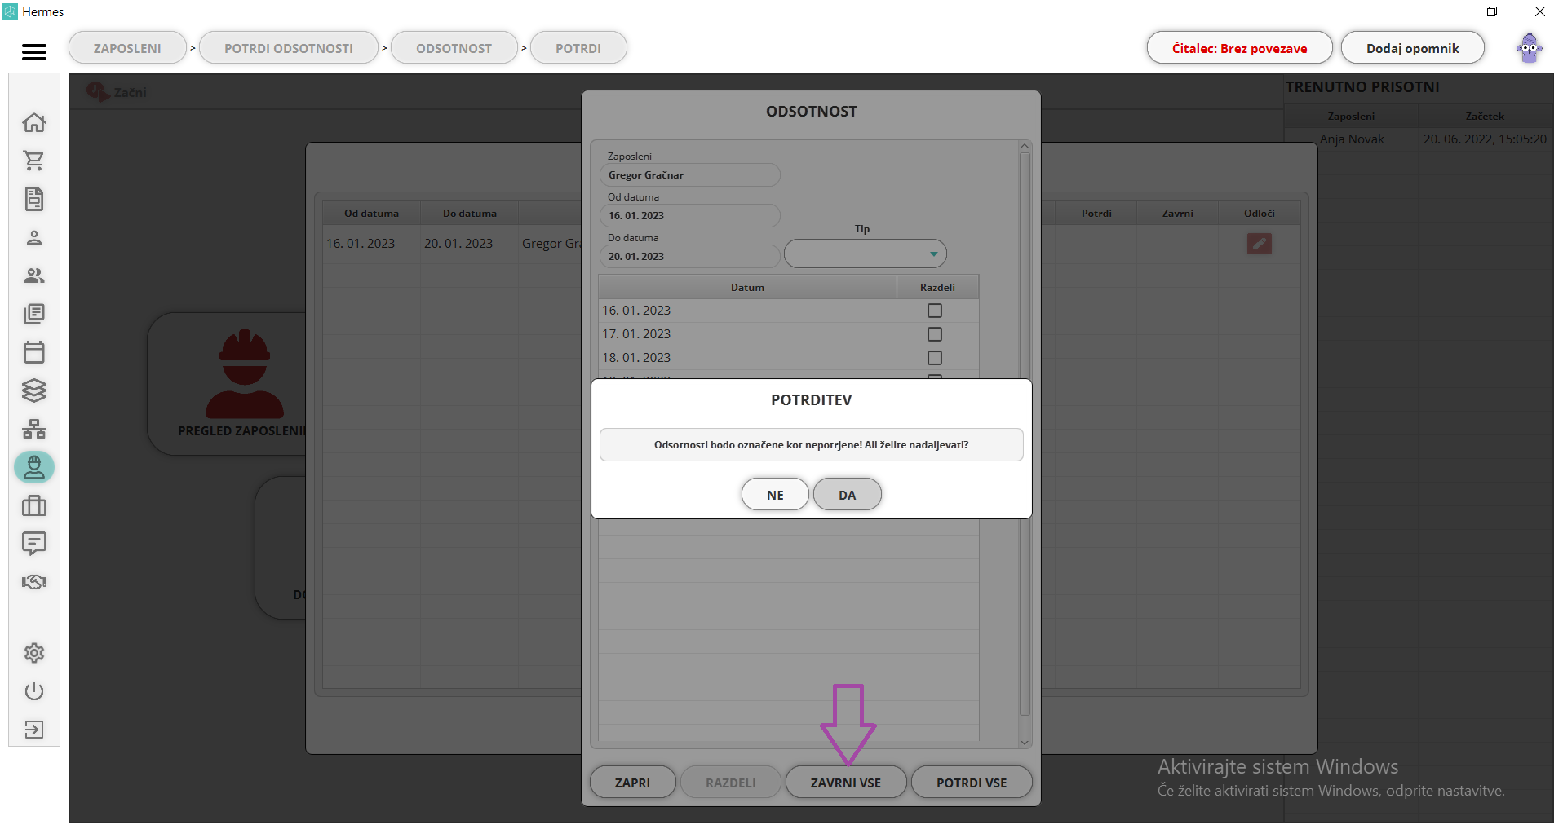Open the handshake sidebar icon
The height and width of the screenshot is (838, 1563).
34,582
